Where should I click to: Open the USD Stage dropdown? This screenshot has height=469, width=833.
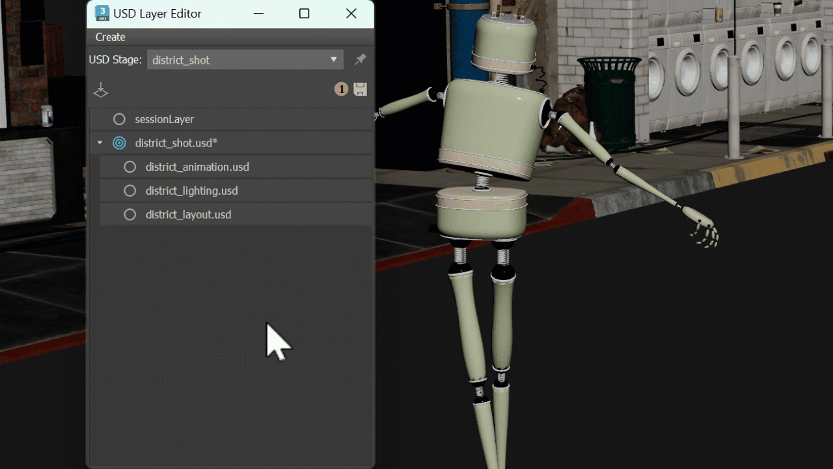pos(245,60)
